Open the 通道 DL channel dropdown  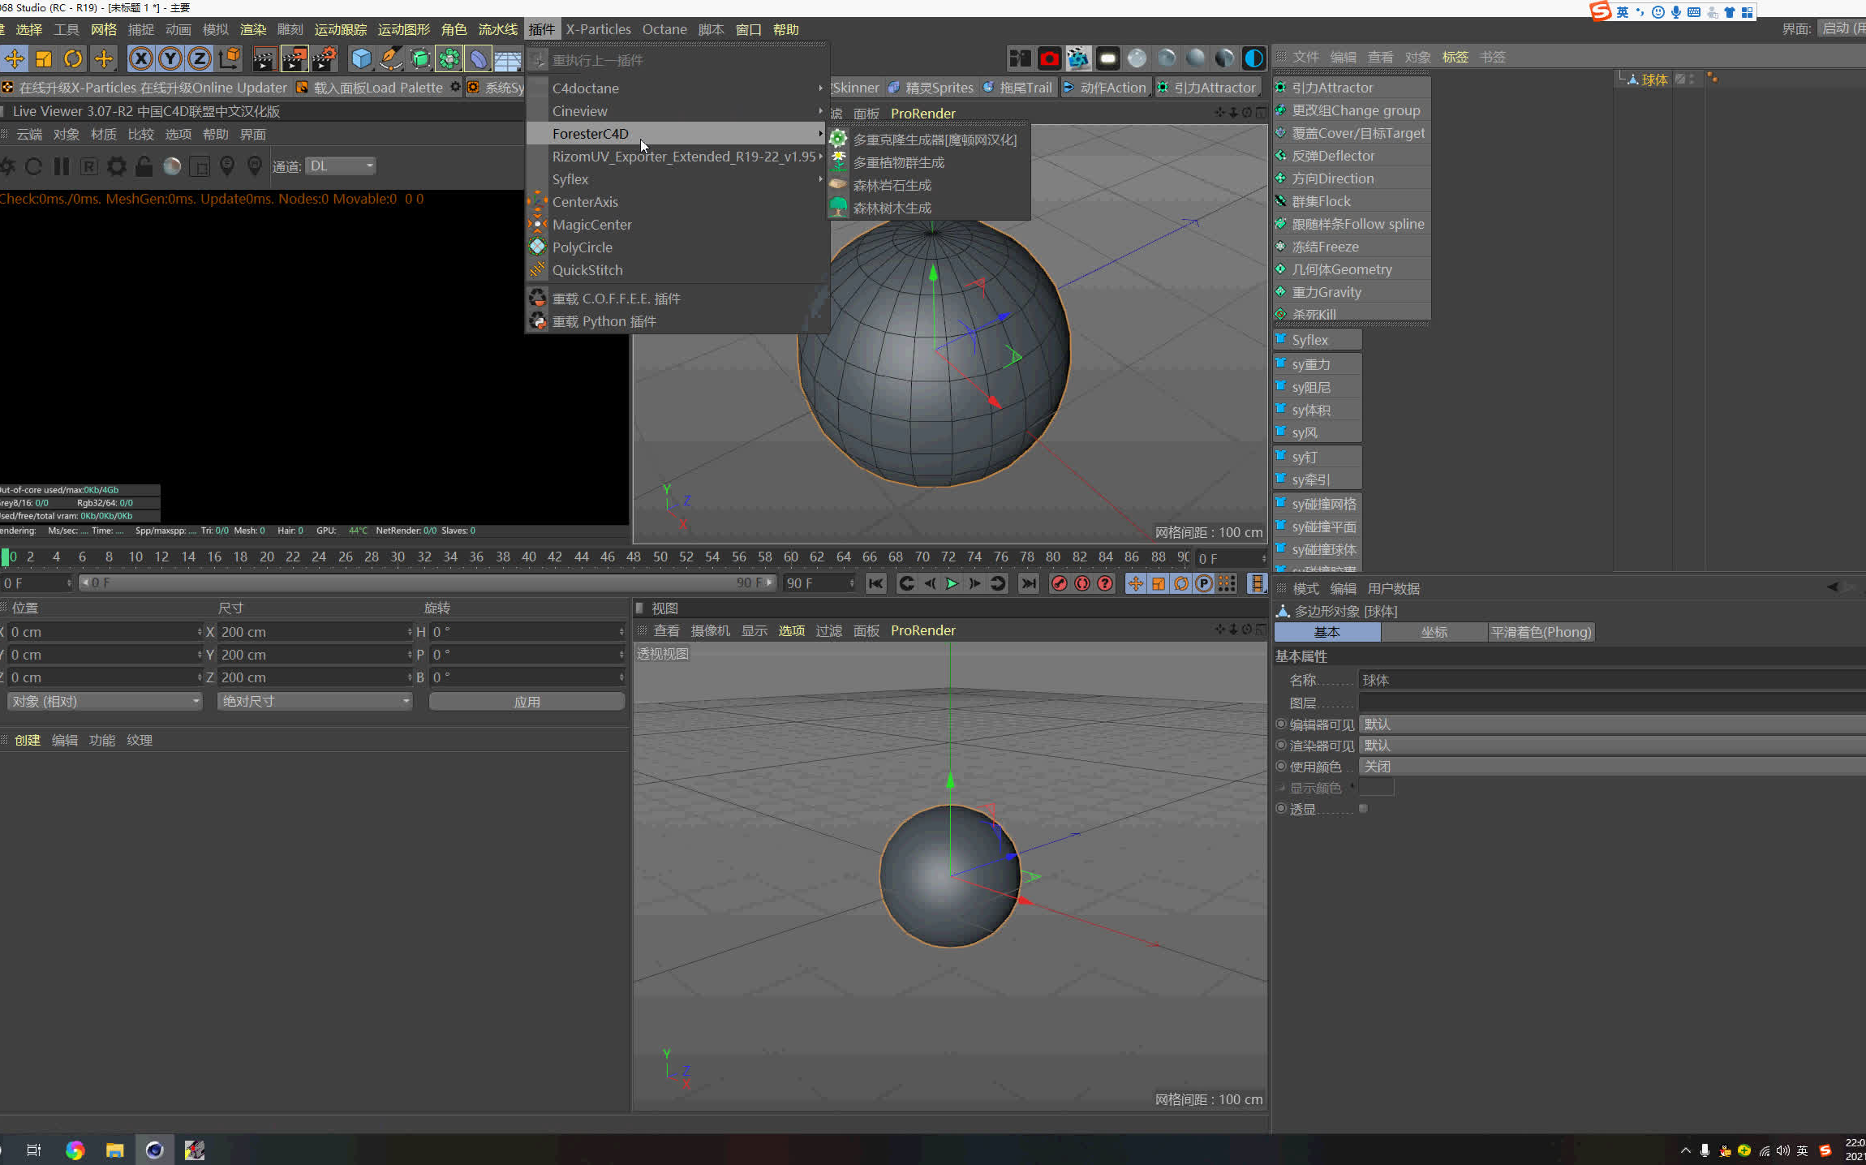(x=341, y=166)
